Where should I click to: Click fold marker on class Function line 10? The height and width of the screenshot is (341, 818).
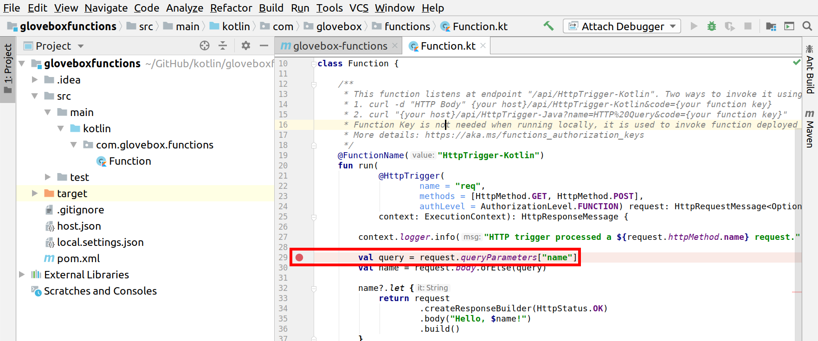[314, 64]
